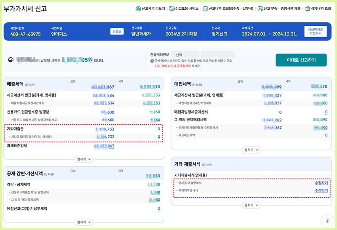The width and height of the screenshot is (337, 230).
Task: Open 삭제내역 조회 trash icon
Action: (308, 9)
